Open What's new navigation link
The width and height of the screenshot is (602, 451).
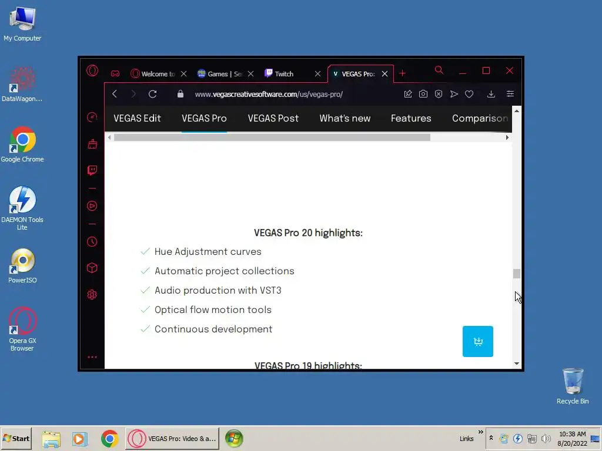(345, 118)
